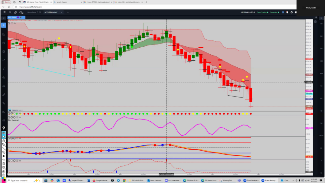Move Net Neutral panel up arrow
Image resolution: width=325 pixels, height=183 pixels.
(14, 117)
